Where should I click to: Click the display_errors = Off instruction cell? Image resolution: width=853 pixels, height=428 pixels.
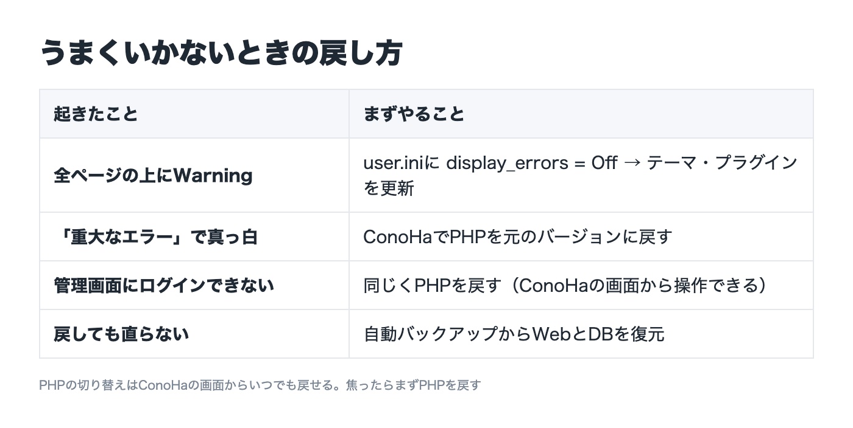click(x=581, y=175)
